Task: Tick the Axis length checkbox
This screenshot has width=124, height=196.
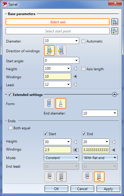Action: pos(83,69)
